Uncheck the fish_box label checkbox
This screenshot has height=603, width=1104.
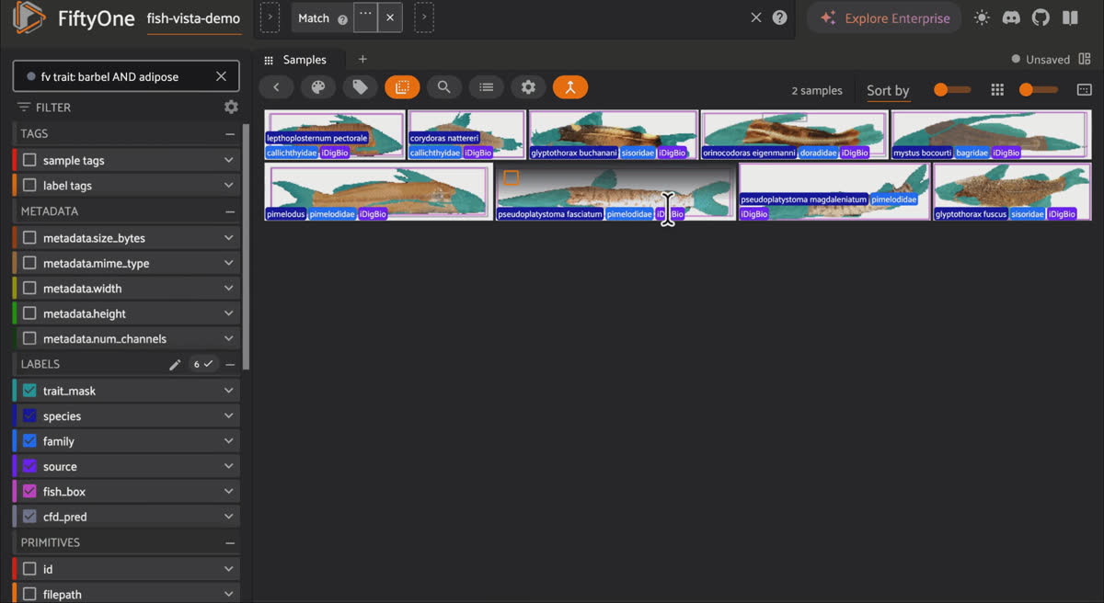(x=29, y=492)
